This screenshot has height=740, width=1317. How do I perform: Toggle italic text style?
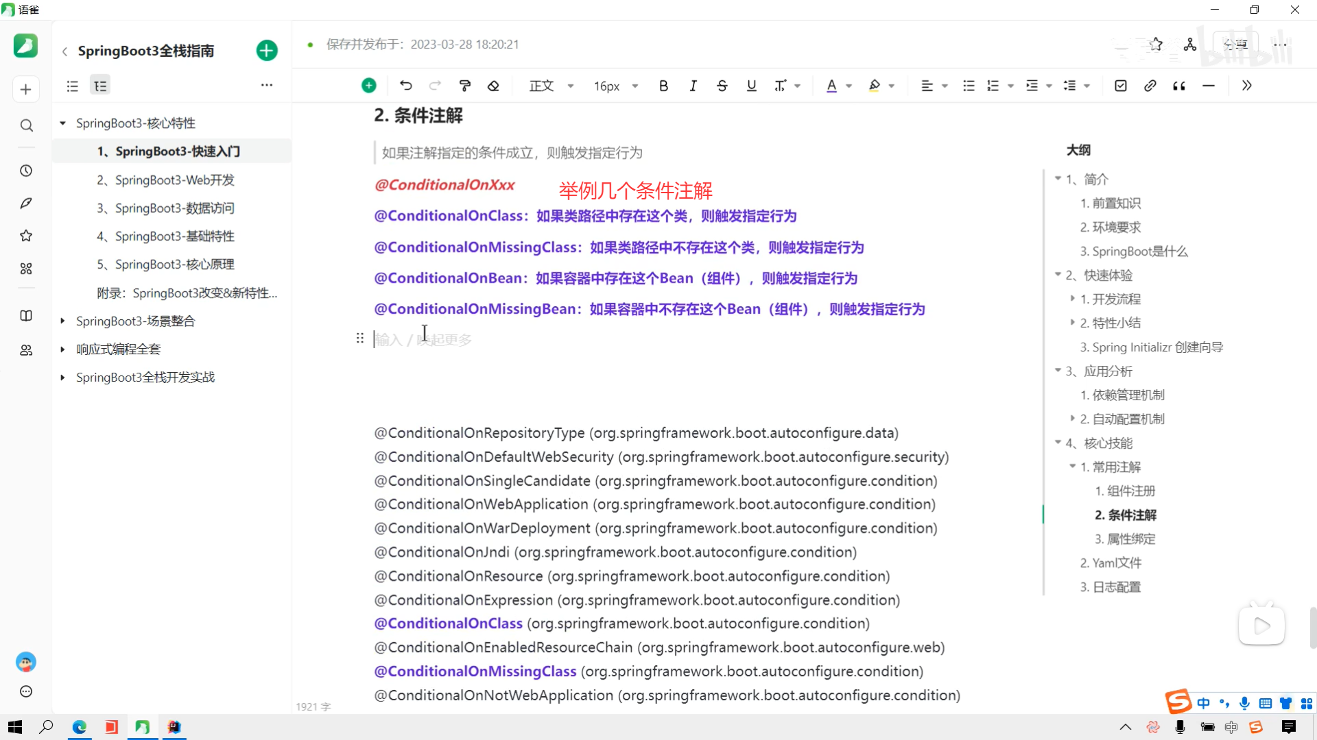click(x=693, y=86)
